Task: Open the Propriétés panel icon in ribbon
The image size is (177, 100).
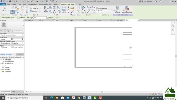Action: [x=12, y=12]
